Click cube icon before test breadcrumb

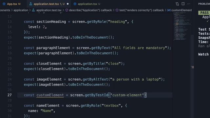pos(117,10)
